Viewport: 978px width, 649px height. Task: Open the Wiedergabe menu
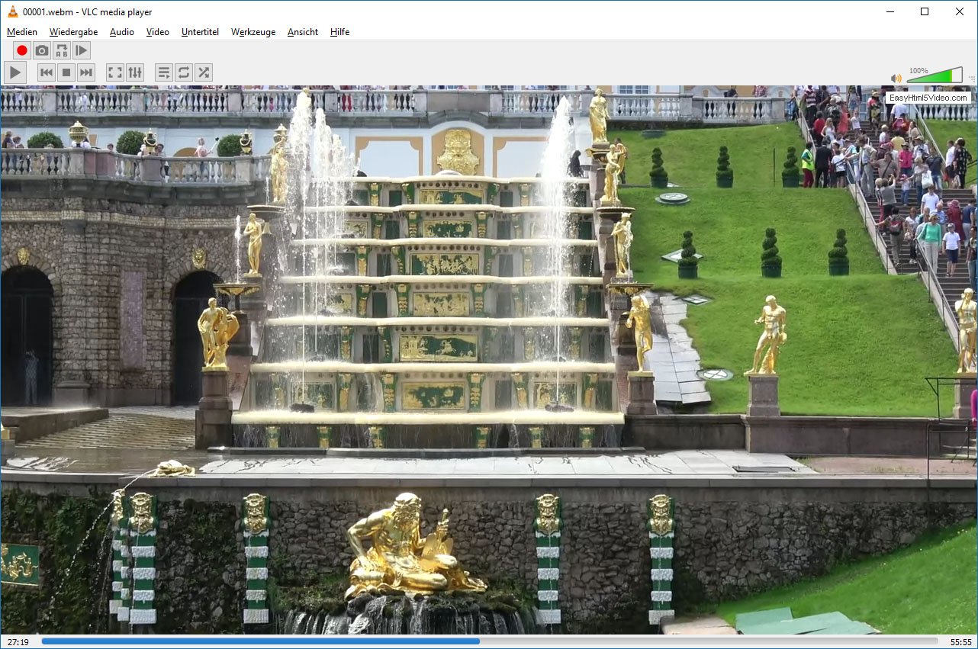pyautogui.click(x=73, y=32)
